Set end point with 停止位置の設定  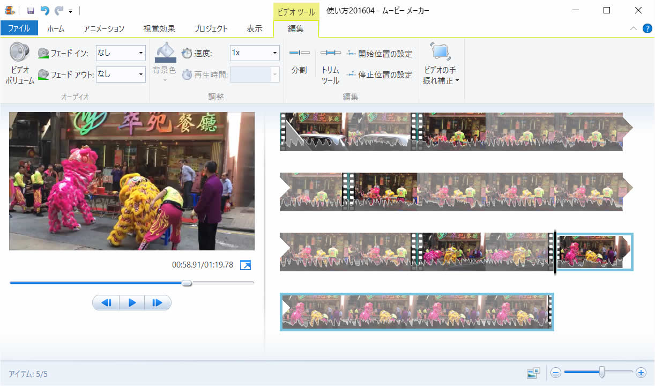[379, 75]
